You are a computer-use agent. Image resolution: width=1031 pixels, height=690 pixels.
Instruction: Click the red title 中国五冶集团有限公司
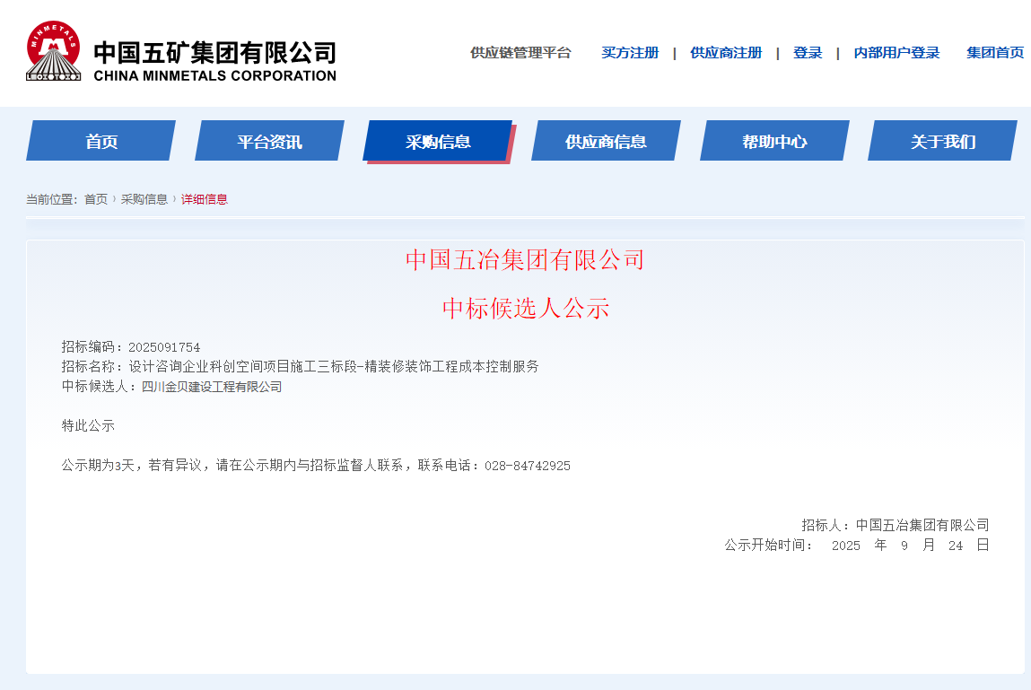coord(525,260)
